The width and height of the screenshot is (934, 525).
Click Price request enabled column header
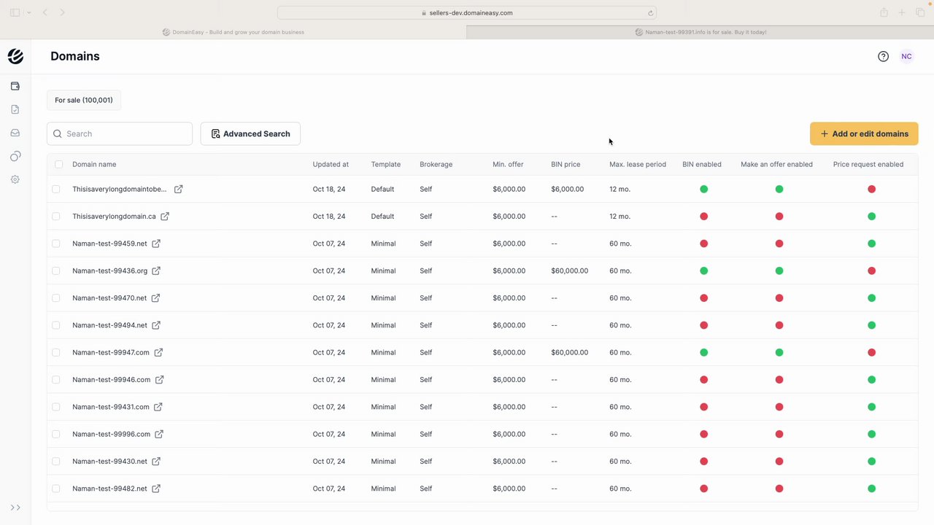click(x=868, y=164)
